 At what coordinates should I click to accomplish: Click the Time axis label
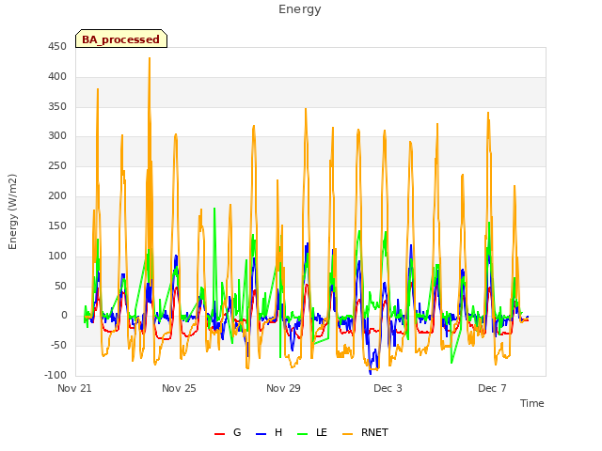[x=532, y=403]
